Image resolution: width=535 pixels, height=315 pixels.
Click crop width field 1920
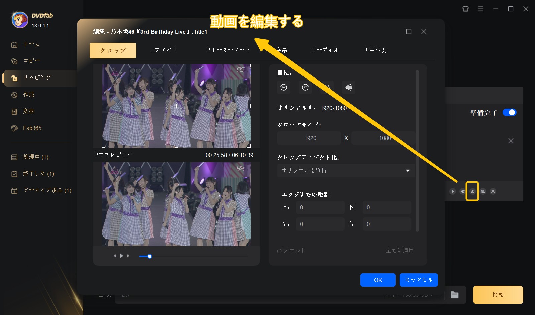pos(309,138)
